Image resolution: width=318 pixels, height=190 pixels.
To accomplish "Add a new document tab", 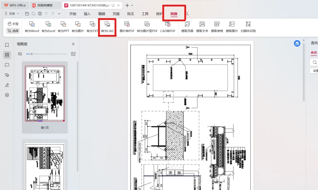I will (127, 5).
